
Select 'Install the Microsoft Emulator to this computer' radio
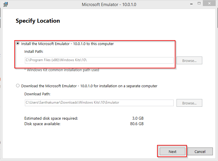pos(18,44)
